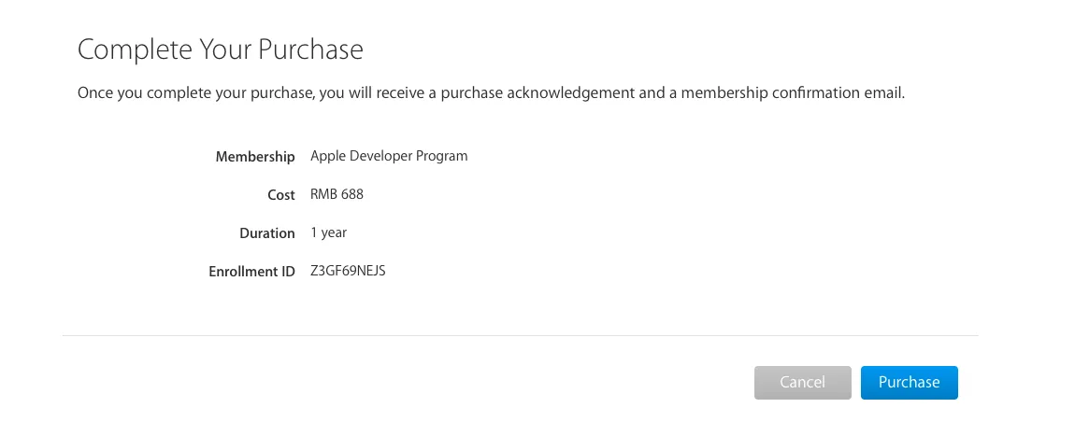Click the Cost field label
The image size is (1075, 422).
point(281,195)
